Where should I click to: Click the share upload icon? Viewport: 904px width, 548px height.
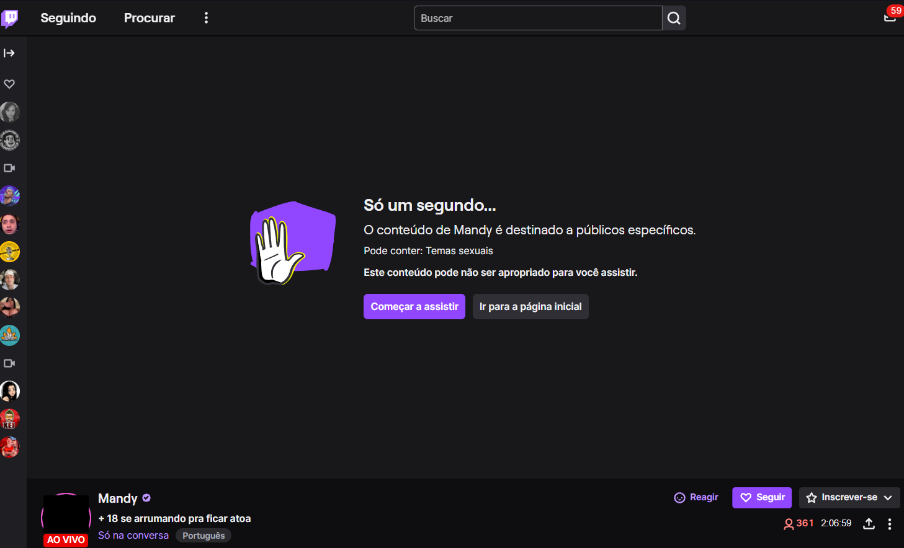point(869,524)
